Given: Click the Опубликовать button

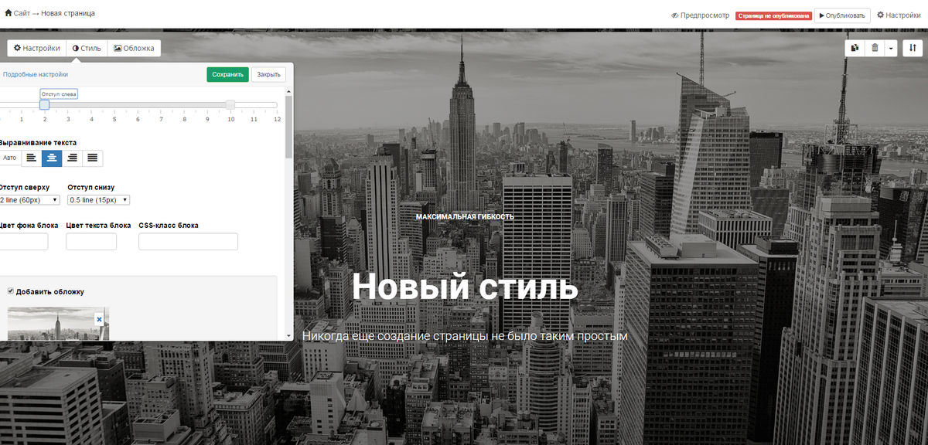Looking at the screenshot, I should click(x=842, y=15).
